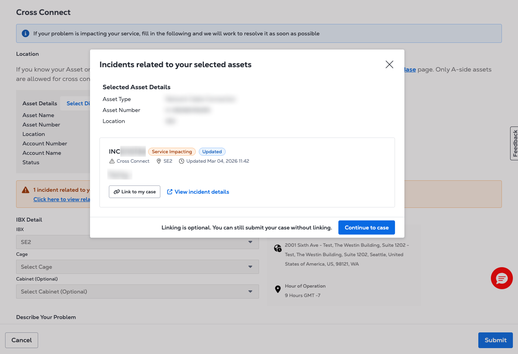This screenshot has height=354, width=518.
Task: Click the Submit button
Action: [496, 340]
